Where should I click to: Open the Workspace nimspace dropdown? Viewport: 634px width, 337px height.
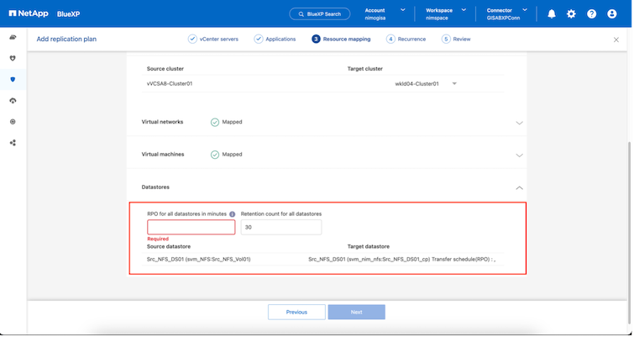tap(445, 14)
